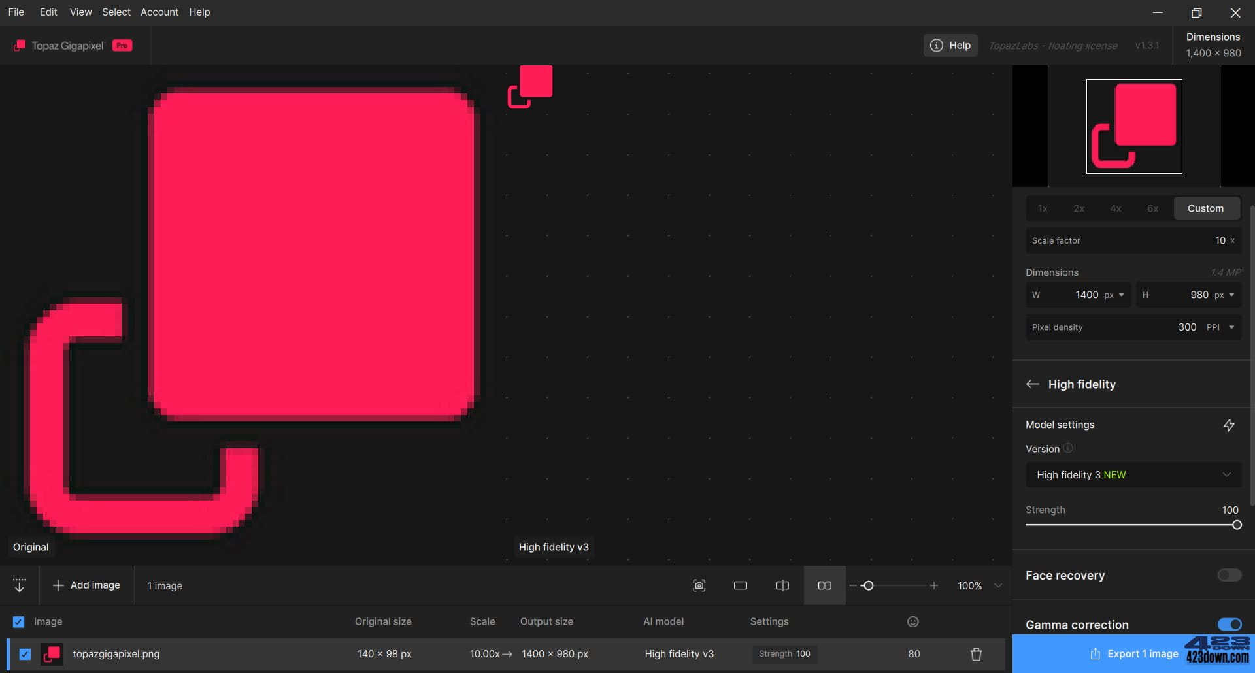Click Export 1 image button

click(x=1133, y=653)
